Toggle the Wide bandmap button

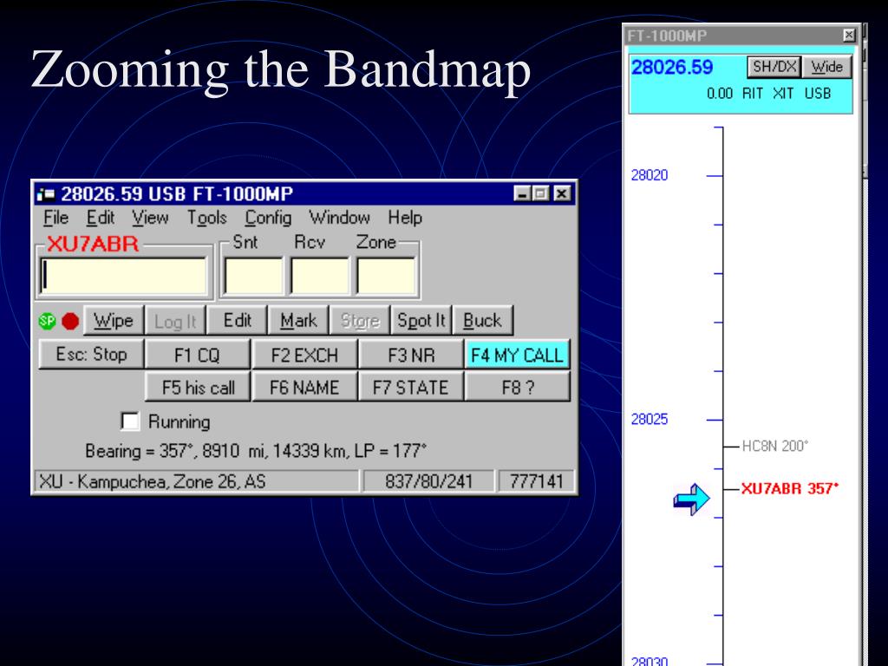(x=826, y=67)
